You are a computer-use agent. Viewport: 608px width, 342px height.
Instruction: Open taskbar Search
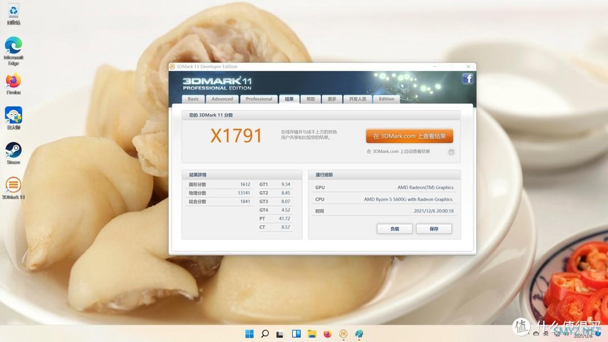[x=265, y=334]
